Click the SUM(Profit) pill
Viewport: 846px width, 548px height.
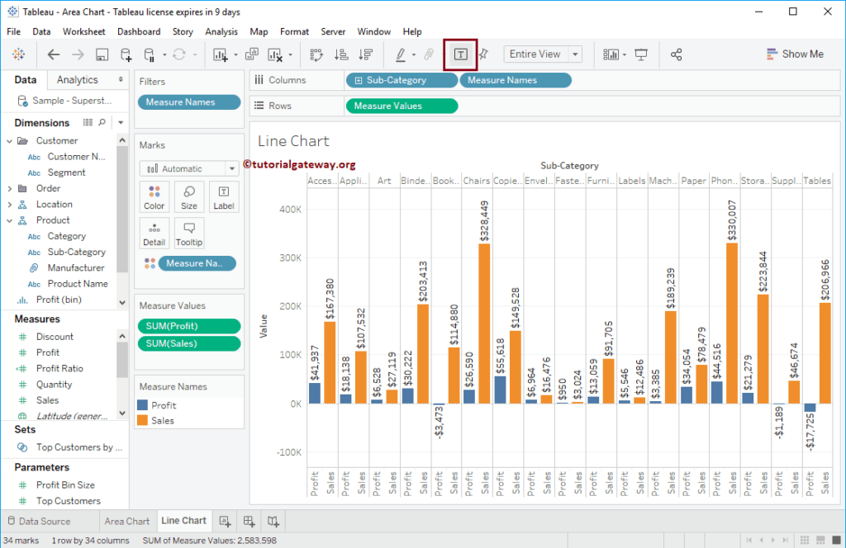(189, 326)
